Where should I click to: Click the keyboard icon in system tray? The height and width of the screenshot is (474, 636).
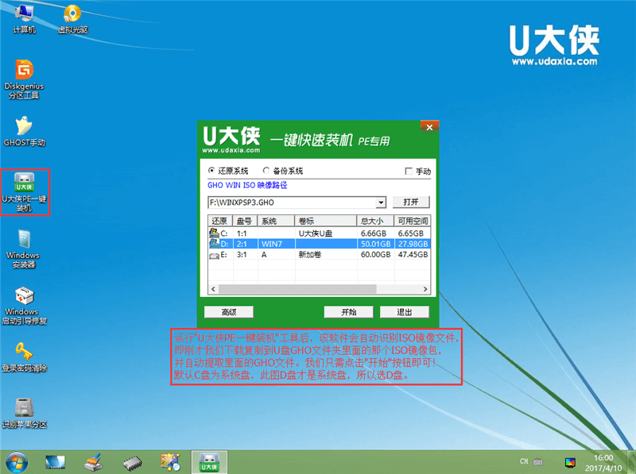pos(538,461)
